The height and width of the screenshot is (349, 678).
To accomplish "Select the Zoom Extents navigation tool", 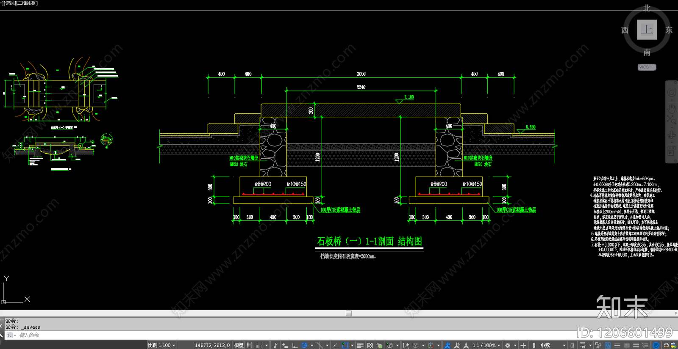I will (671, 120).
